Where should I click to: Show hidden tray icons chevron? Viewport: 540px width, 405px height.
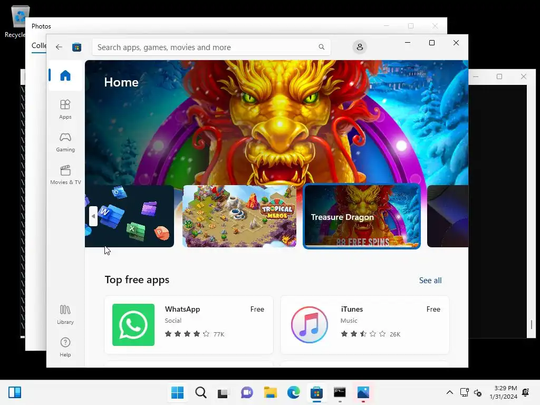point(449,392)
